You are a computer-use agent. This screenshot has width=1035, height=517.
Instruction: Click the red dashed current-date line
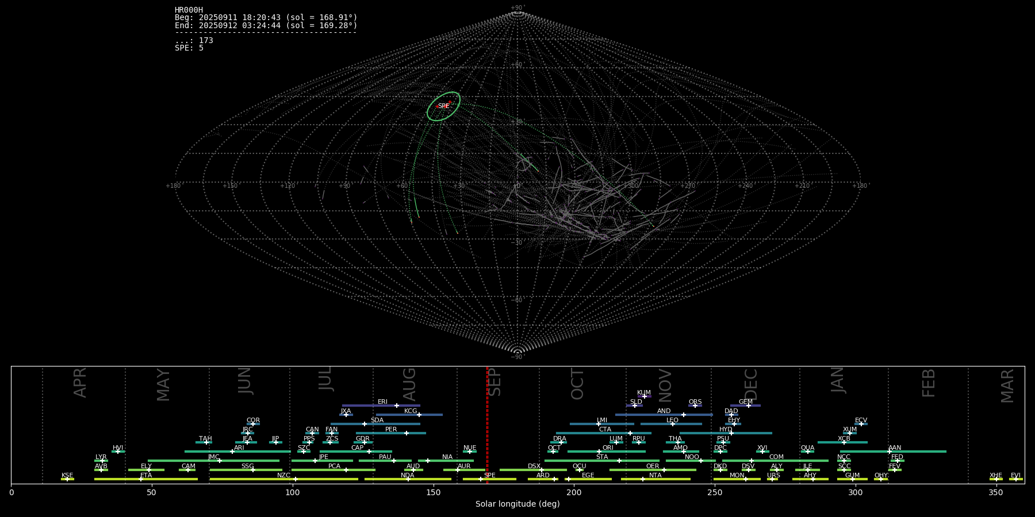pyautogui.click(x=487, y=425)
